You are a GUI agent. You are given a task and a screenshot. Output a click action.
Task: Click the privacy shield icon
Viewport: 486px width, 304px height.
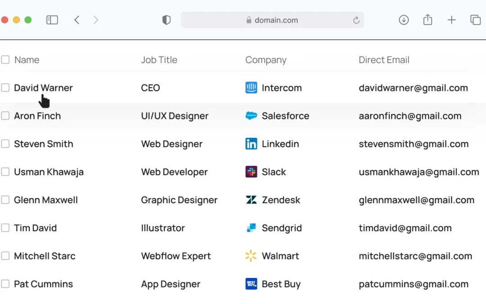coord(166,20)
